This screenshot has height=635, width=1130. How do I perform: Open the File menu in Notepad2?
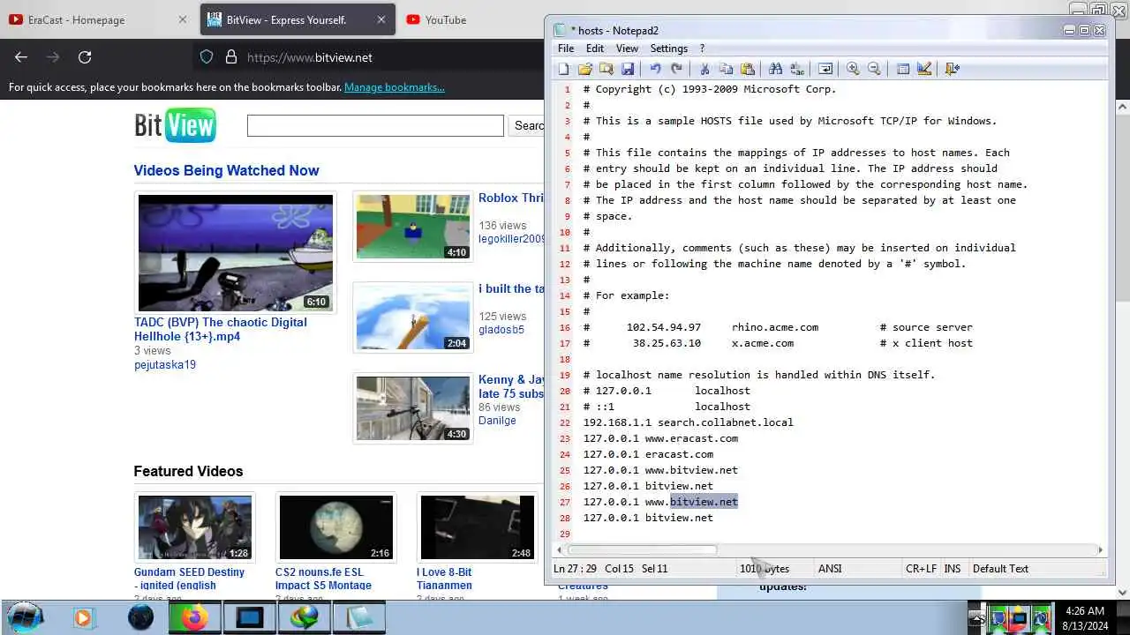click(566, 49)
